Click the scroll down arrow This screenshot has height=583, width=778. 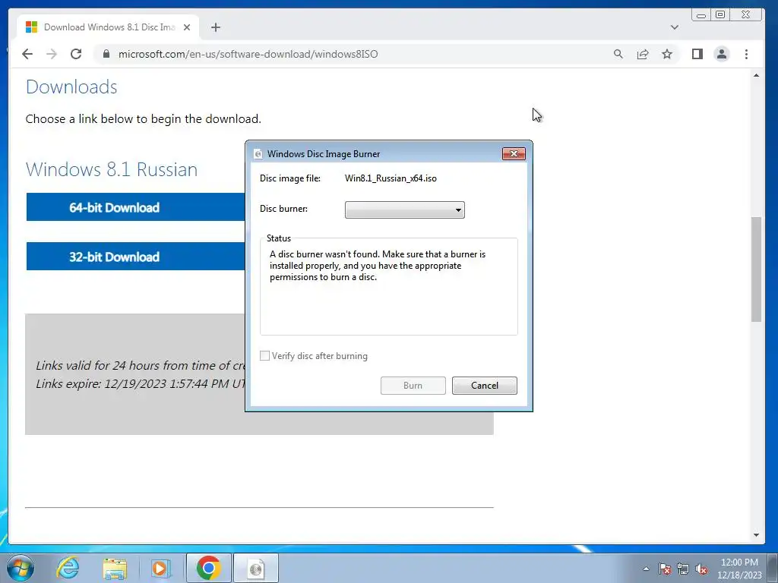point(756,535)
